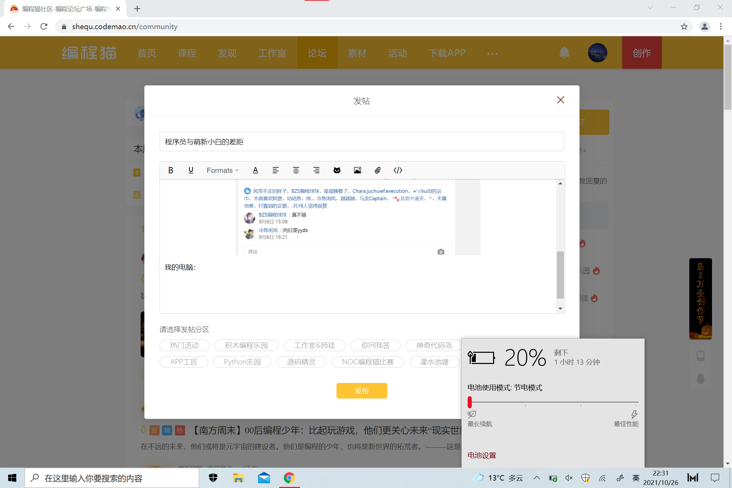Open the Chrome three-dot menu
Screen dimensions: 732x488
[721, 26]
